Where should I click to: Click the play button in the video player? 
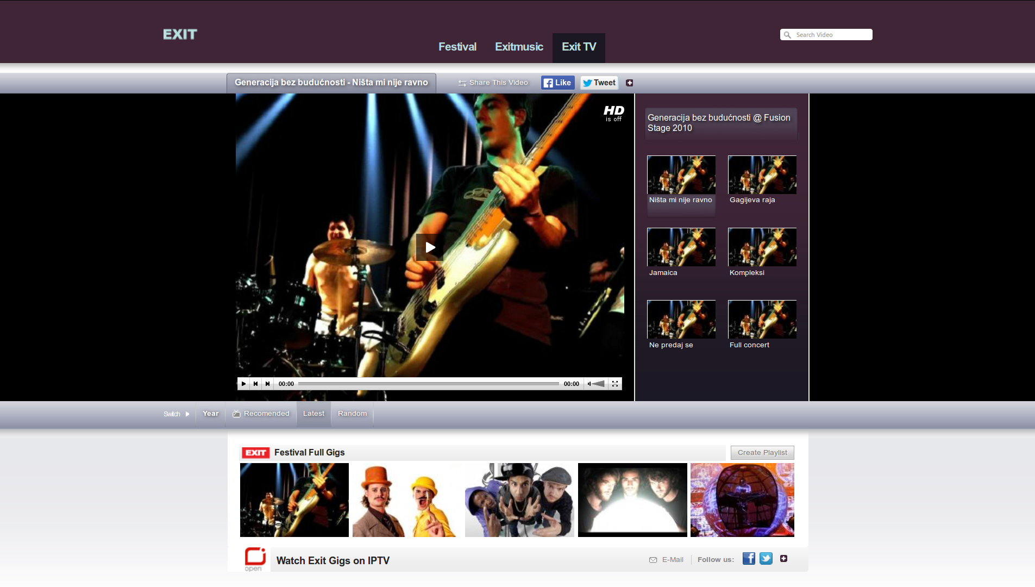point(243,384)
